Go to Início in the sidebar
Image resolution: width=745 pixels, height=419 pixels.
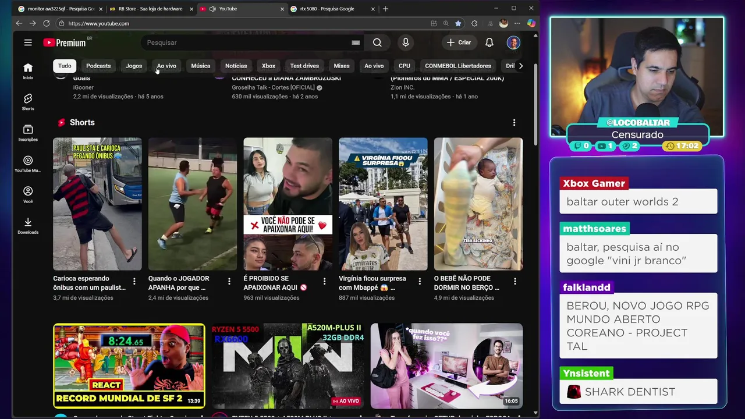pos(28,71)
